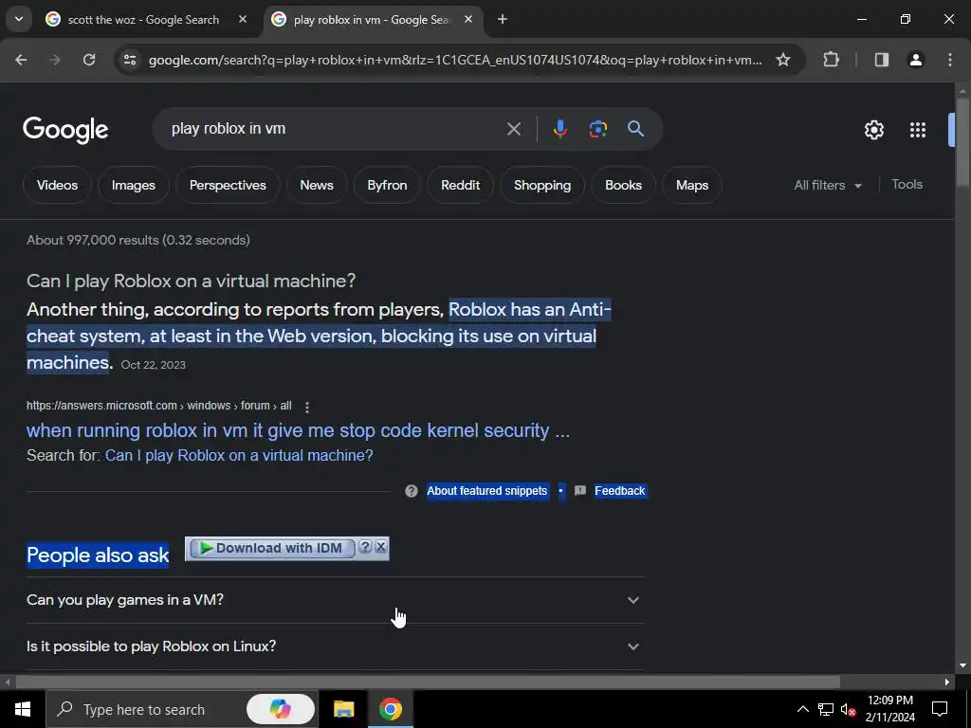The height and width of the screenshot is (728, 971).
Task: Open more options for Microsoft answers result
Action: [x=307, y=407]
